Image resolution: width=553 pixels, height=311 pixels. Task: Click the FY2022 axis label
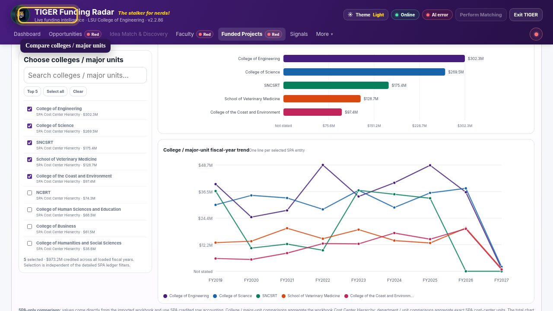(x=323, y=280)
